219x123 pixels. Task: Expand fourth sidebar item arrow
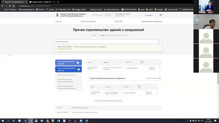79,81
